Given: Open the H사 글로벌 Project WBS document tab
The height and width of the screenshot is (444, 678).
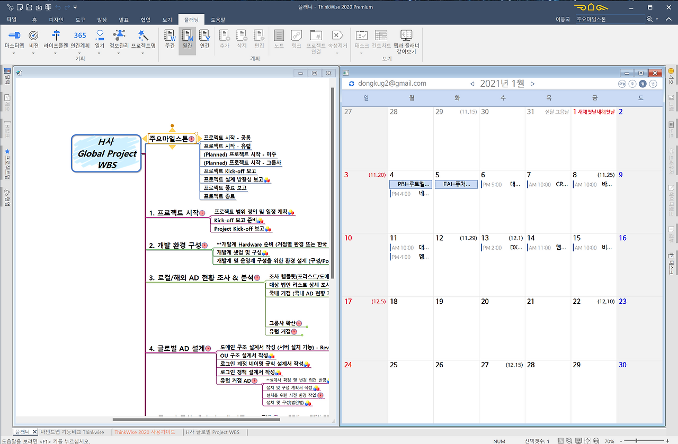Looking at the screenshot, I should (212, 432).
